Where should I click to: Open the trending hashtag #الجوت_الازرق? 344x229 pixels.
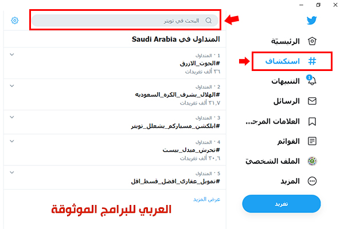[204, 64]
